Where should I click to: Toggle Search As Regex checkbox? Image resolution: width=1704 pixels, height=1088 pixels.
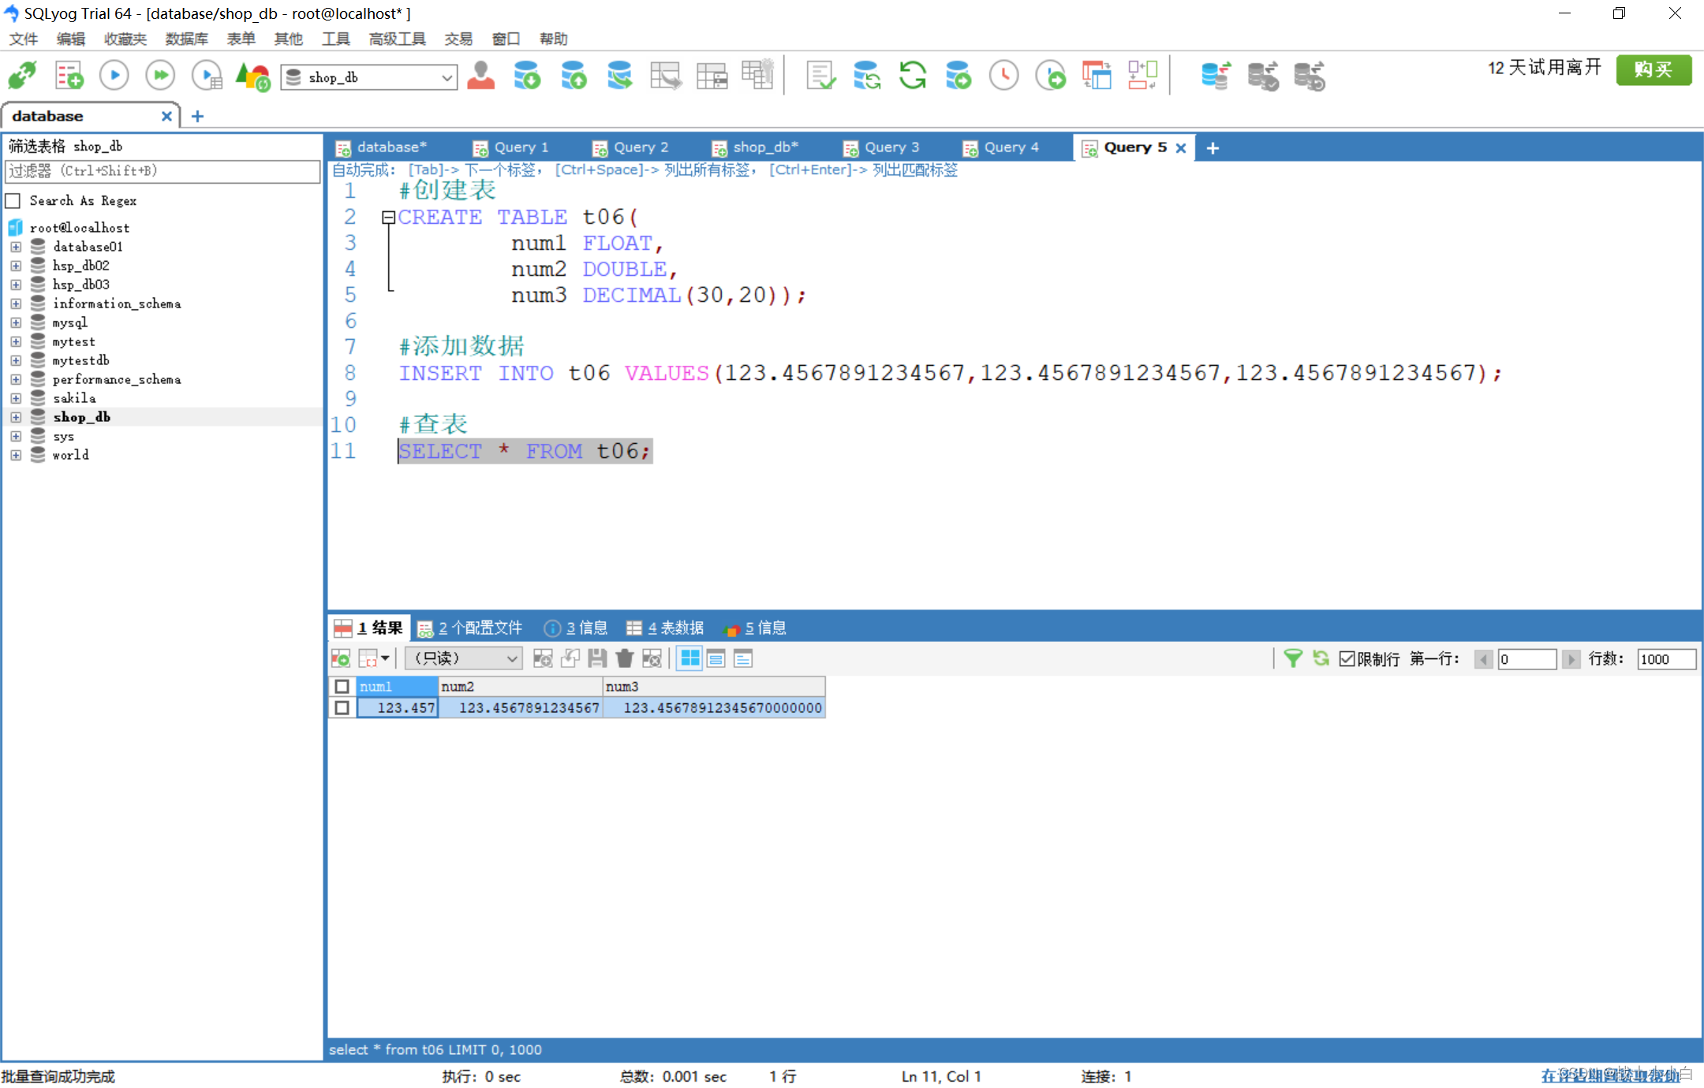click(x=13, y=200)
